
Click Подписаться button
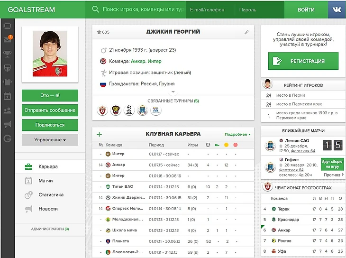[50, 125]
